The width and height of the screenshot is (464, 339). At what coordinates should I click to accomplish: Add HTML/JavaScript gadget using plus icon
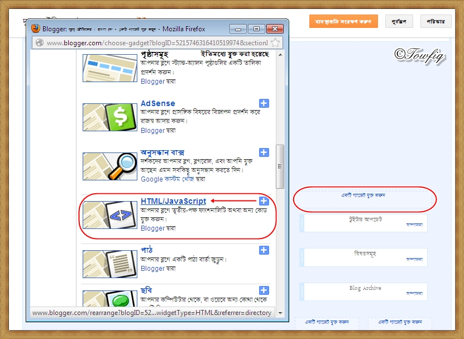264,200
